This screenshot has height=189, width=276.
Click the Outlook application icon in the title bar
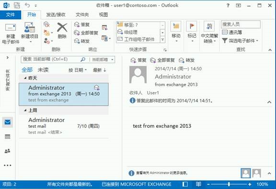tap(6, 5)
